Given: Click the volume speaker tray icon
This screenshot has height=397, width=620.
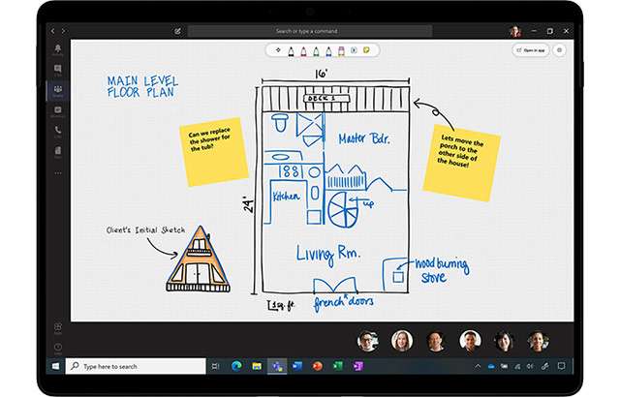Looking at the screenshot, I should point(530,366).
